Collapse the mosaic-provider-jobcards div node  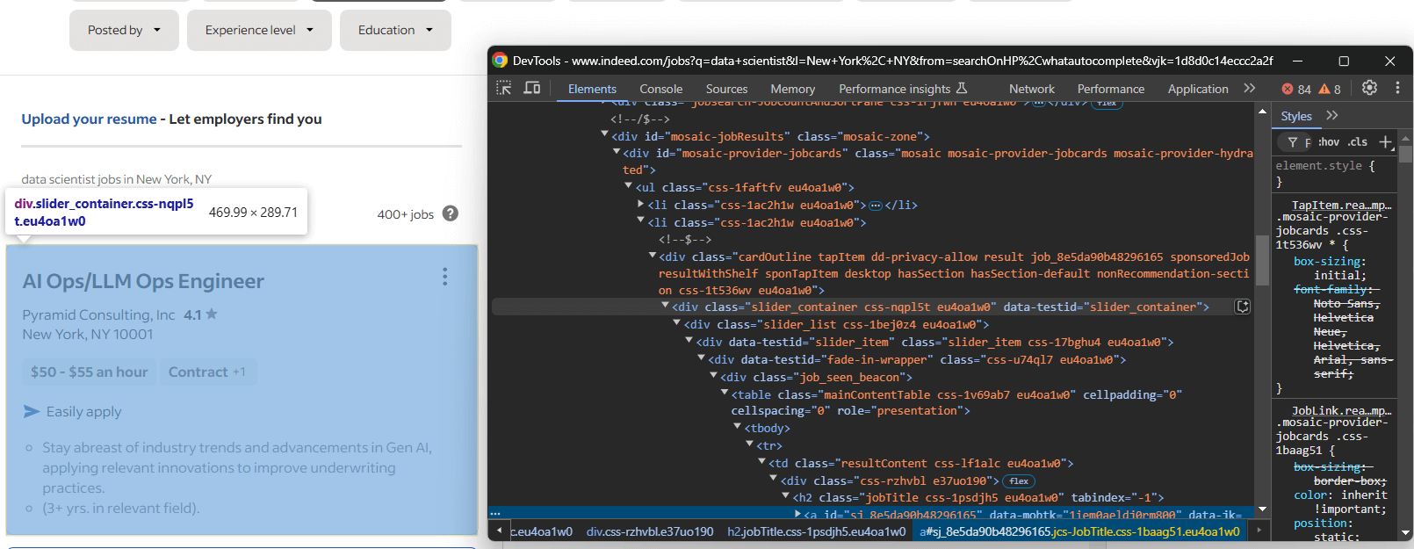(x=617, y=152)
